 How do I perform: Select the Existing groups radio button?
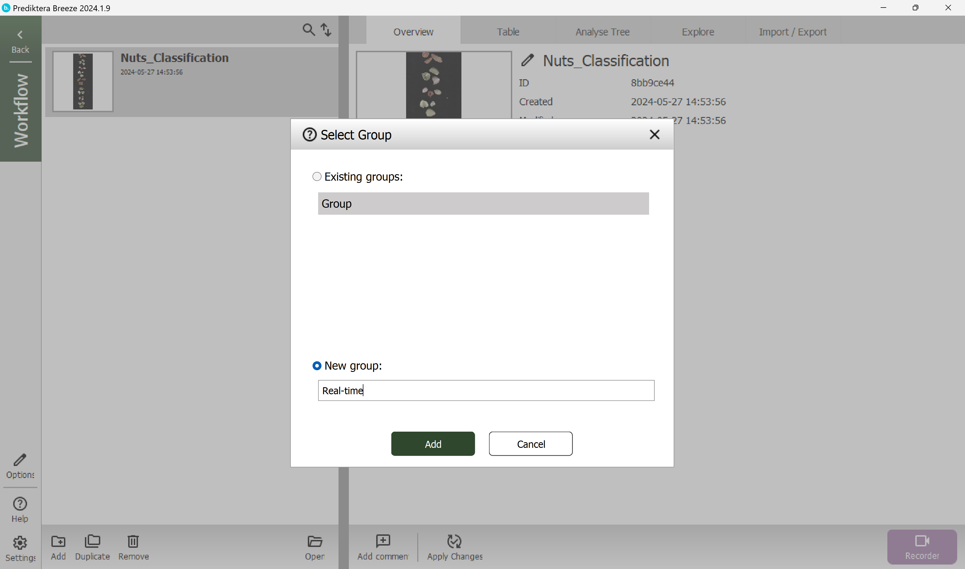317,176
